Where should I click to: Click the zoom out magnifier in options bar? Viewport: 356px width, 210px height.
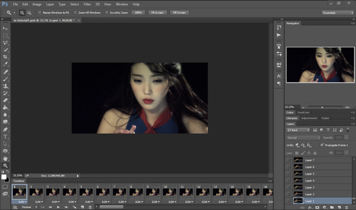coord(30,12)
